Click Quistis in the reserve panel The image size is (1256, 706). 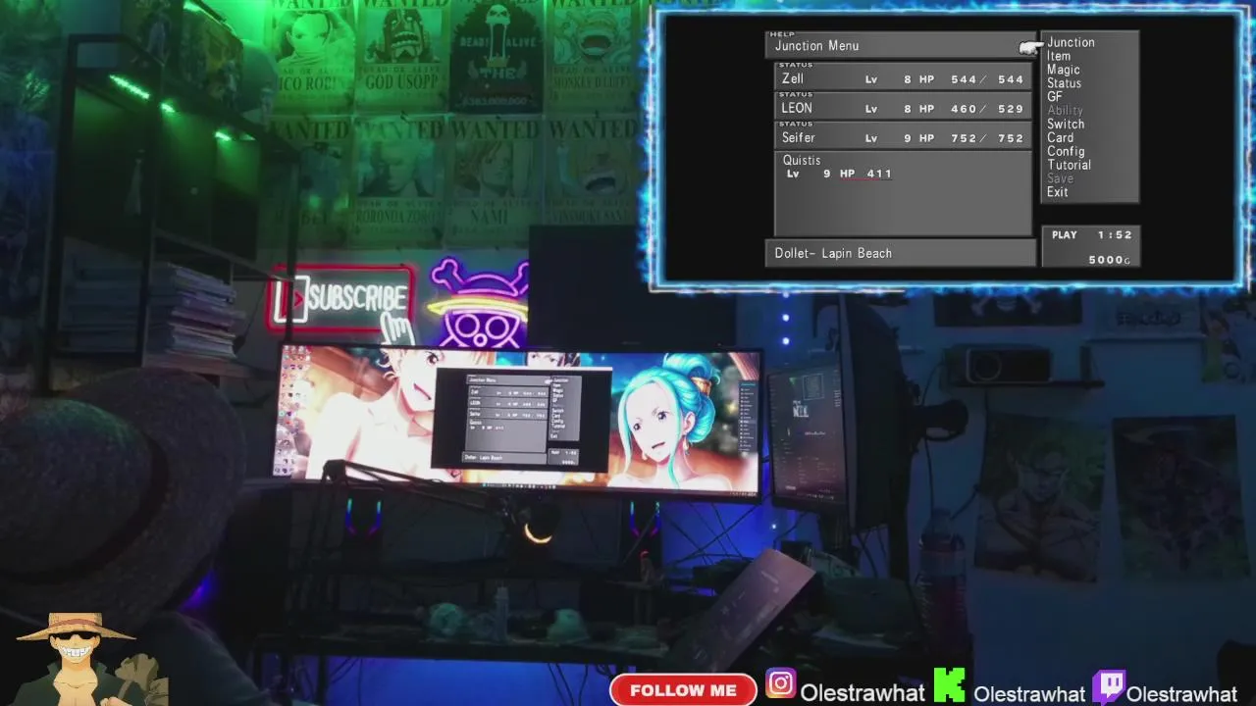point(802,160)
